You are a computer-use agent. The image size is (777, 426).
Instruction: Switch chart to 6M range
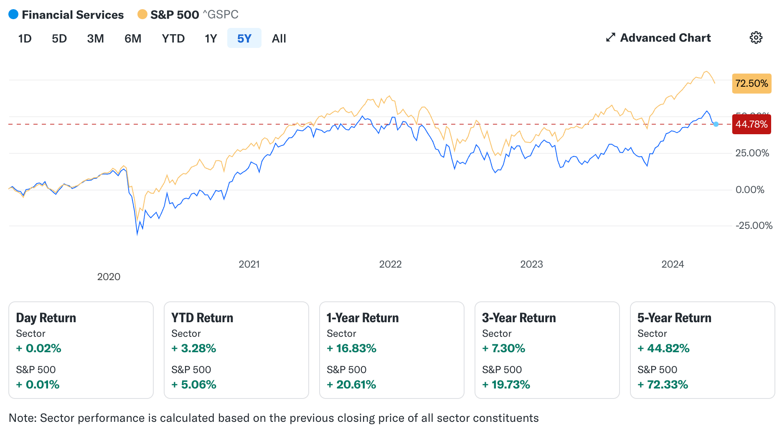[x=133, y=38]
